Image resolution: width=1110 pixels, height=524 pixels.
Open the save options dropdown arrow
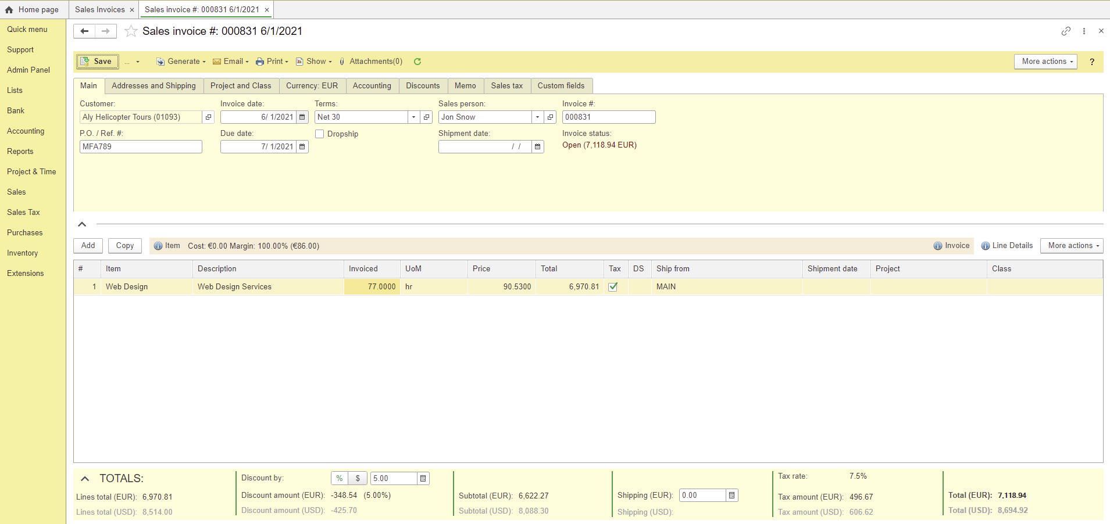[x=138, y=62]
